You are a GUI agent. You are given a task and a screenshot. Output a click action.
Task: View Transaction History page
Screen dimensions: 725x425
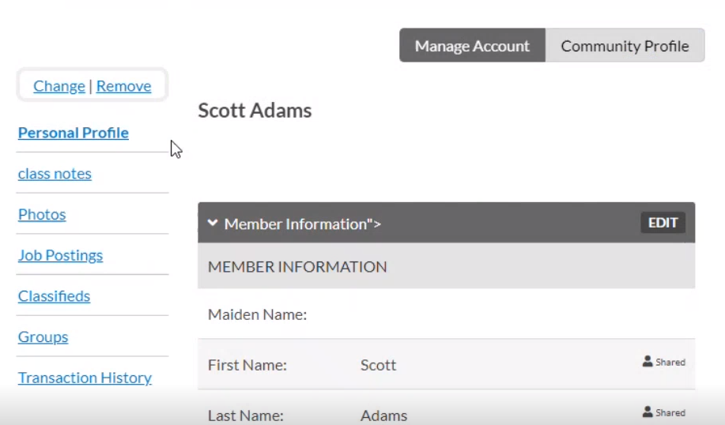85,378
